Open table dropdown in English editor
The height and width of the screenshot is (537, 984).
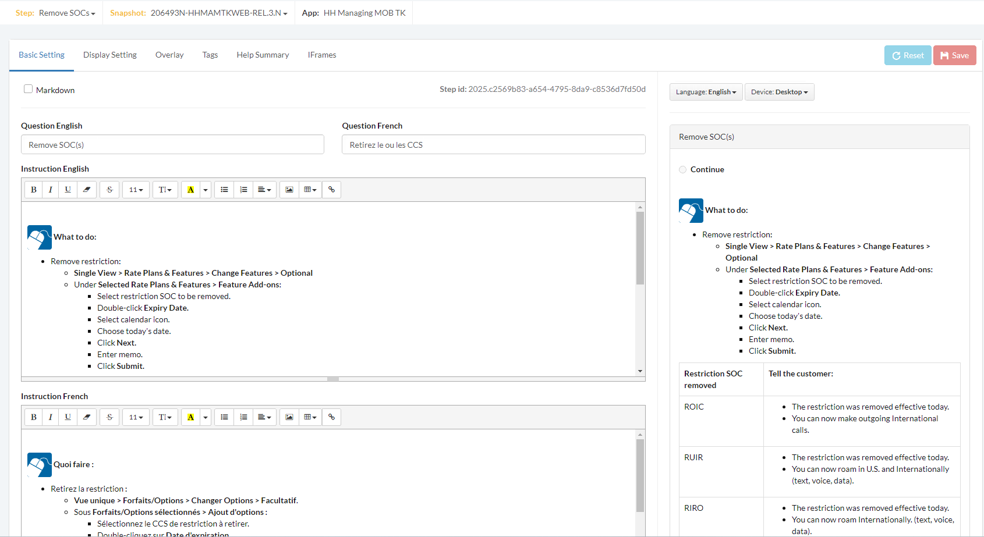(310, 190)
